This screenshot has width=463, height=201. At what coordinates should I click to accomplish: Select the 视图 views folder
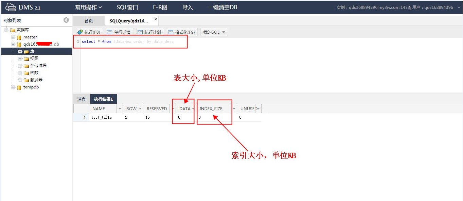point(34,58)
